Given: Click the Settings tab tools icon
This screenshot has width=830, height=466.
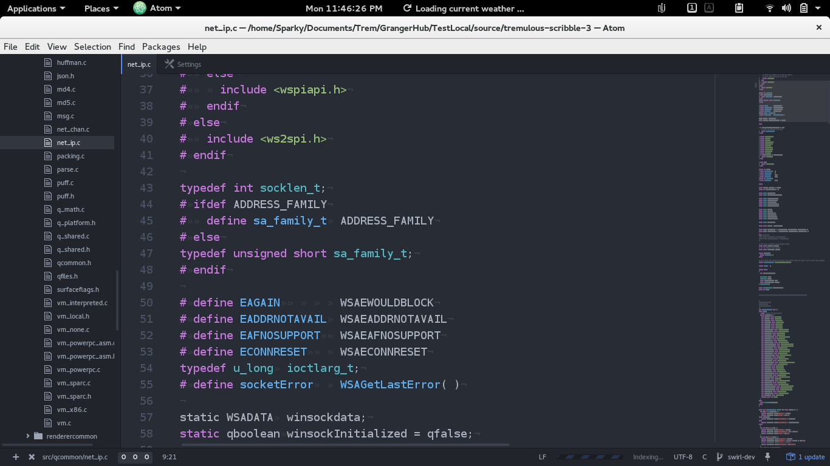Looking at the screenshot, I should click(170, 64).
